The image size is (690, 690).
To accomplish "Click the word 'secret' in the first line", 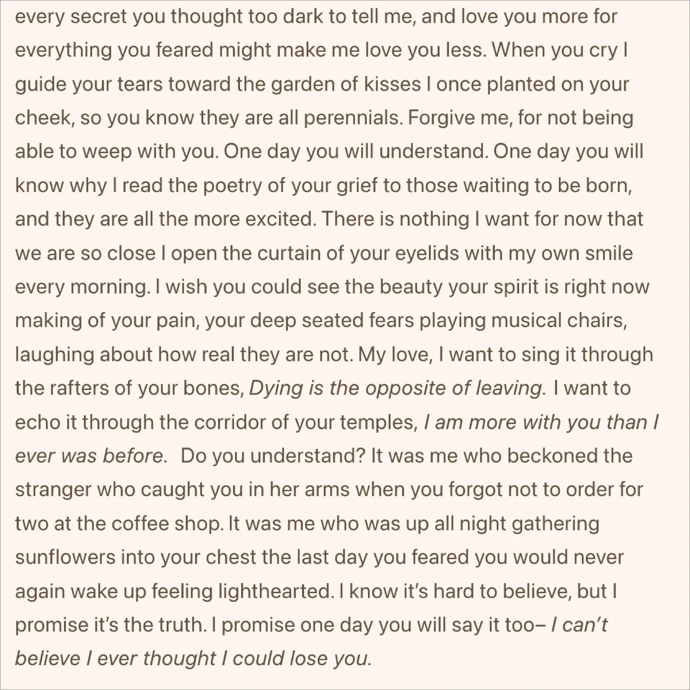I will point(99,17).
